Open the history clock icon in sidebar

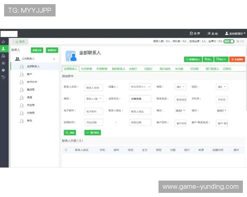pyautogui.click(x=3, y=77)
